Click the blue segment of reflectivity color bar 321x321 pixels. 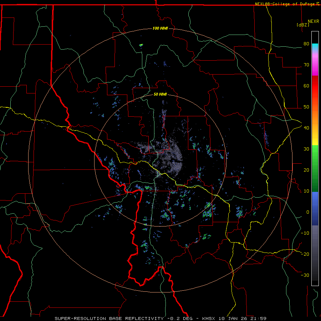click(315, 208)
